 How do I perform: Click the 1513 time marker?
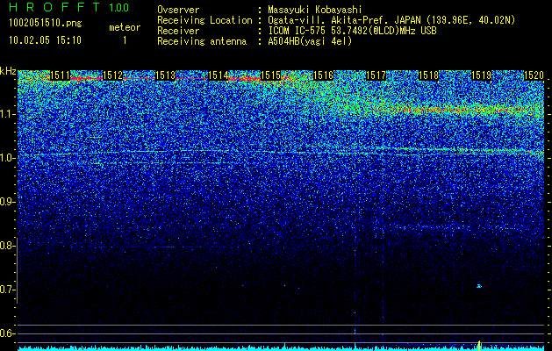click(x=166, y=75)
